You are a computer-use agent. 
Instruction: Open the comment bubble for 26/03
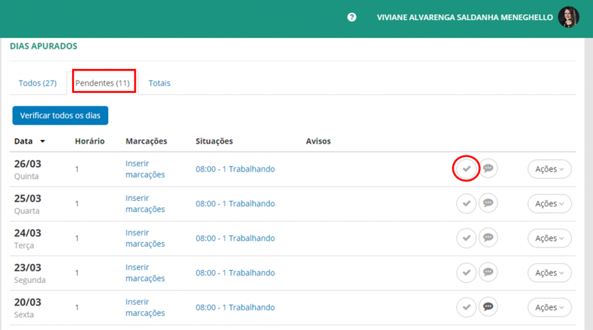click(x=489, y=169)
